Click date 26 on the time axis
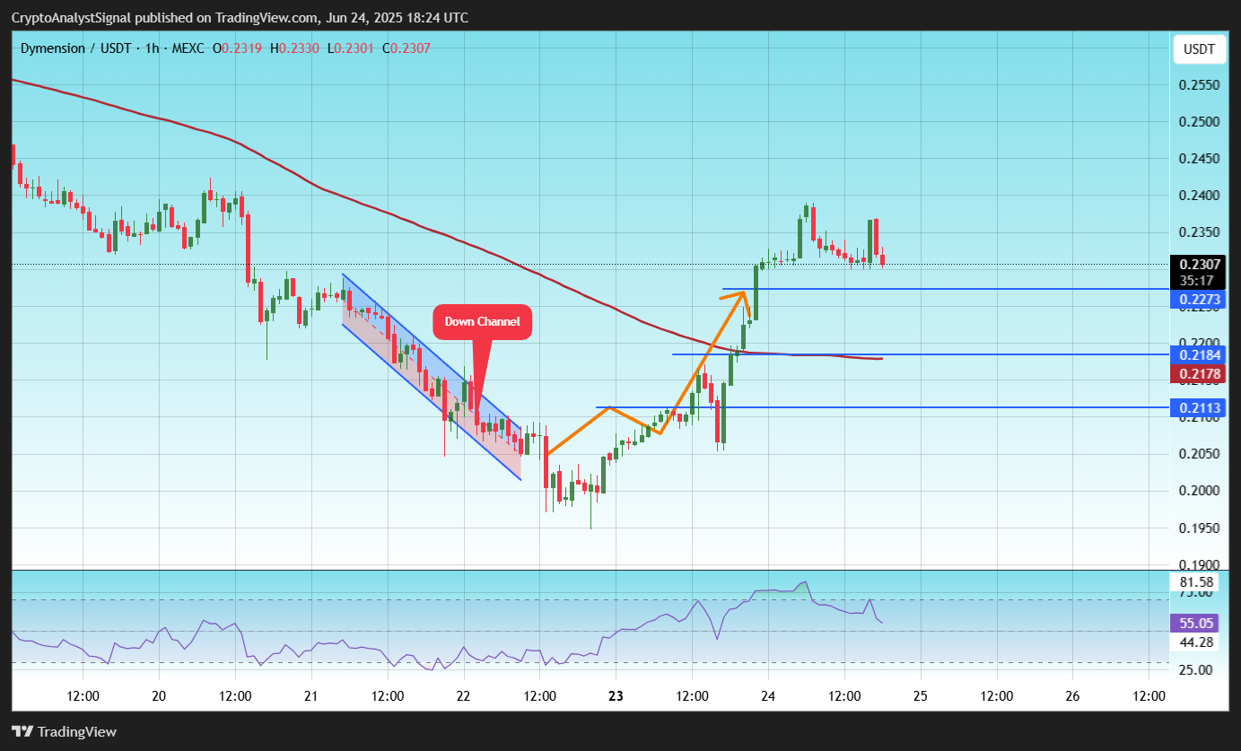The image size is (1241, 751). coord(1072,695)
